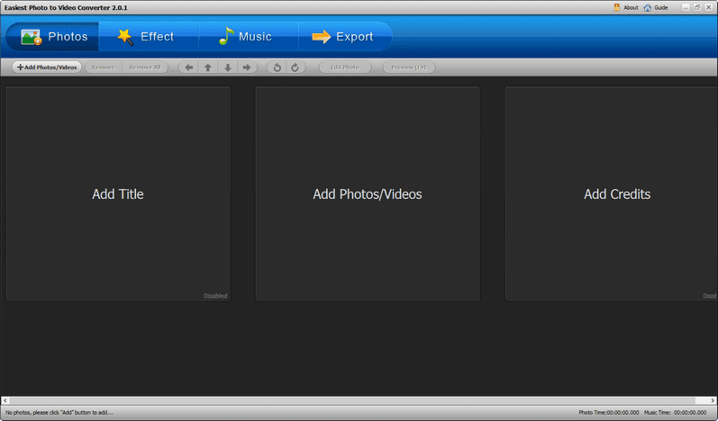Click the horizontal scrollbar left arrow
718x421 pixels.
(5, 400)
